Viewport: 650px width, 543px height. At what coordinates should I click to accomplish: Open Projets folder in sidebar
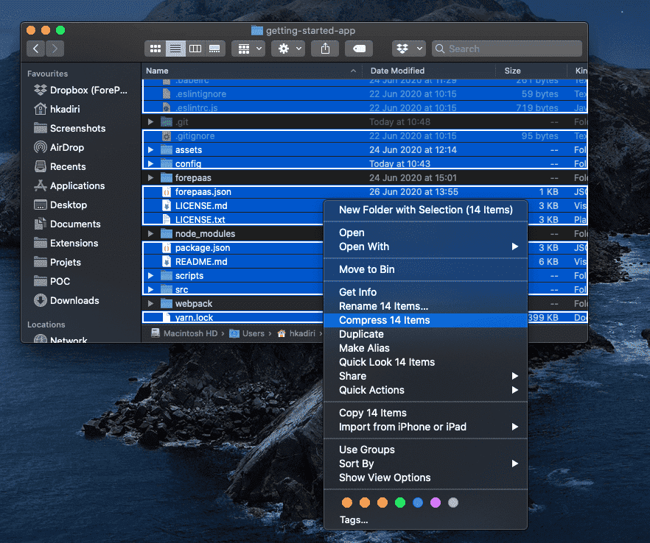point(57,262)
